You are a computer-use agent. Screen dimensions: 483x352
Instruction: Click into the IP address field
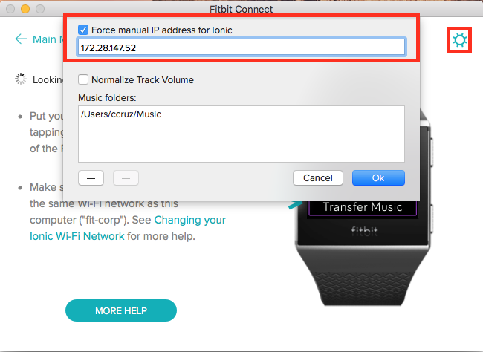pos(241,48)
